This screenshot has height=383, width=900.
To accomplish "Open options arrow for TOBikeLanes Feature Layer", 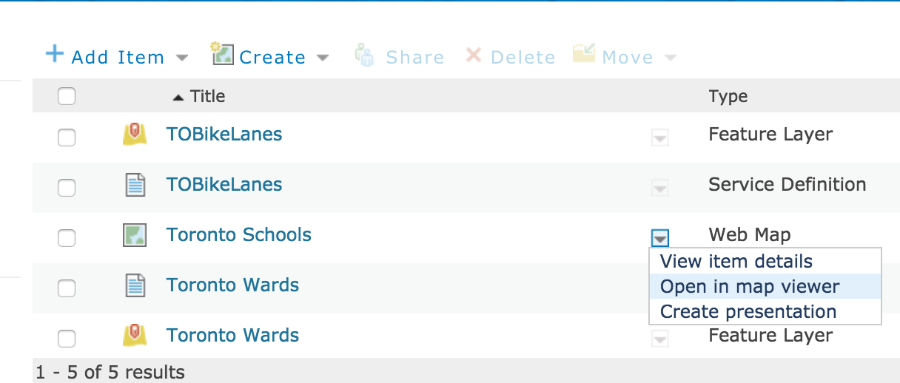I will (659, 137).
